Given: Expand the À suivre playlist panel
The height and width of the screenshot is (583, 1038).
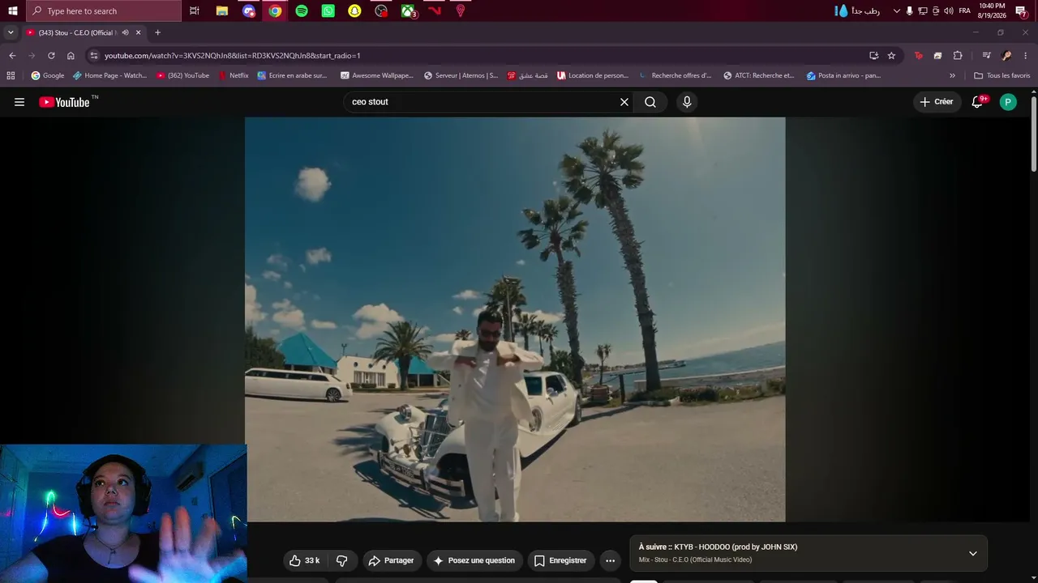Looking at the screenshot, I should tap(973, 554).
